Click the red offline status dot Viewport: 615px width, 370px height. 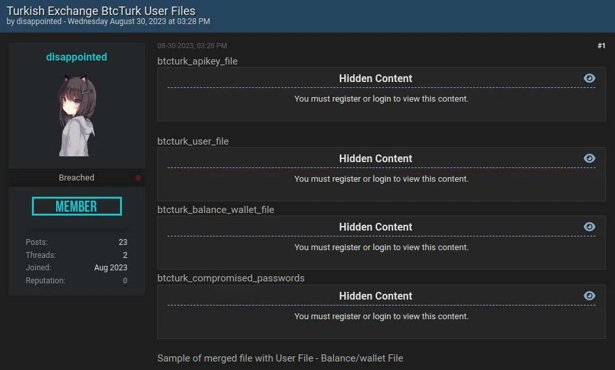click(x=138, y=178)
